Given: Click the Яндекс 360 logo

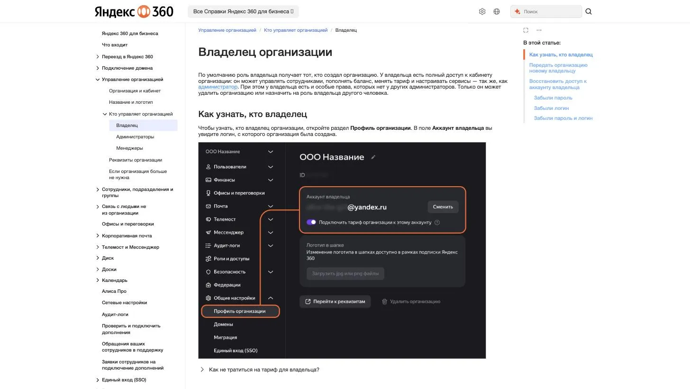Looking at the screenshot, I should point(134,11).
